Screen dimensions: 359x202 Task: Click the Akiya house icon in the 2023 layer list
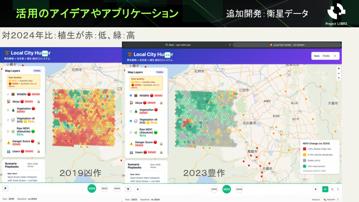131,103
